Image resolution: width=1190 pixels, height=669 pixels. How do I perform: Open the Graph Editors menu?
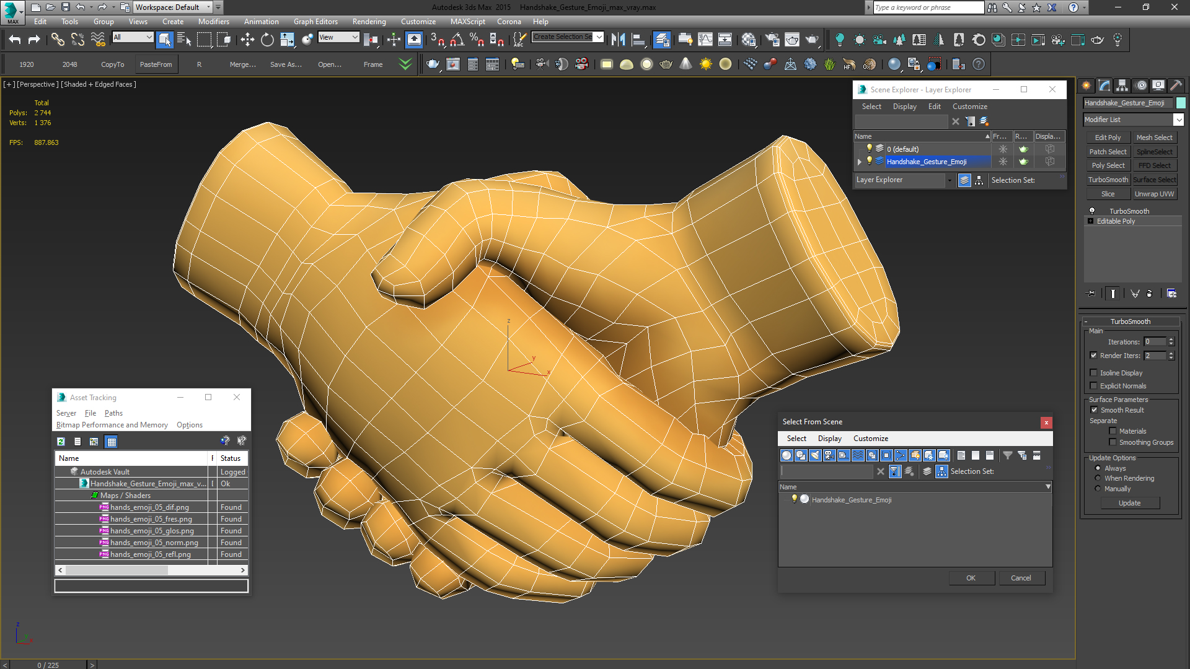(x=315, y=22)
